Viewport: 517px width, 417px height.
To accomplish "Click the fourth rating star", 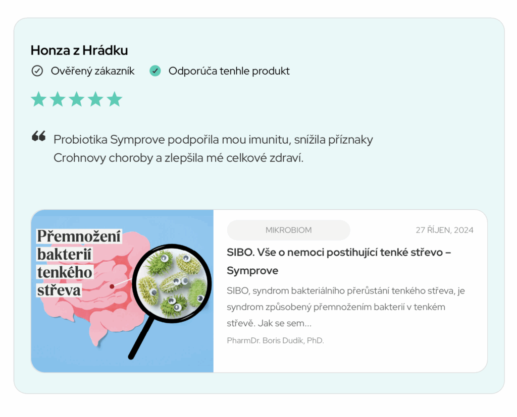I will tap(96, 99).
